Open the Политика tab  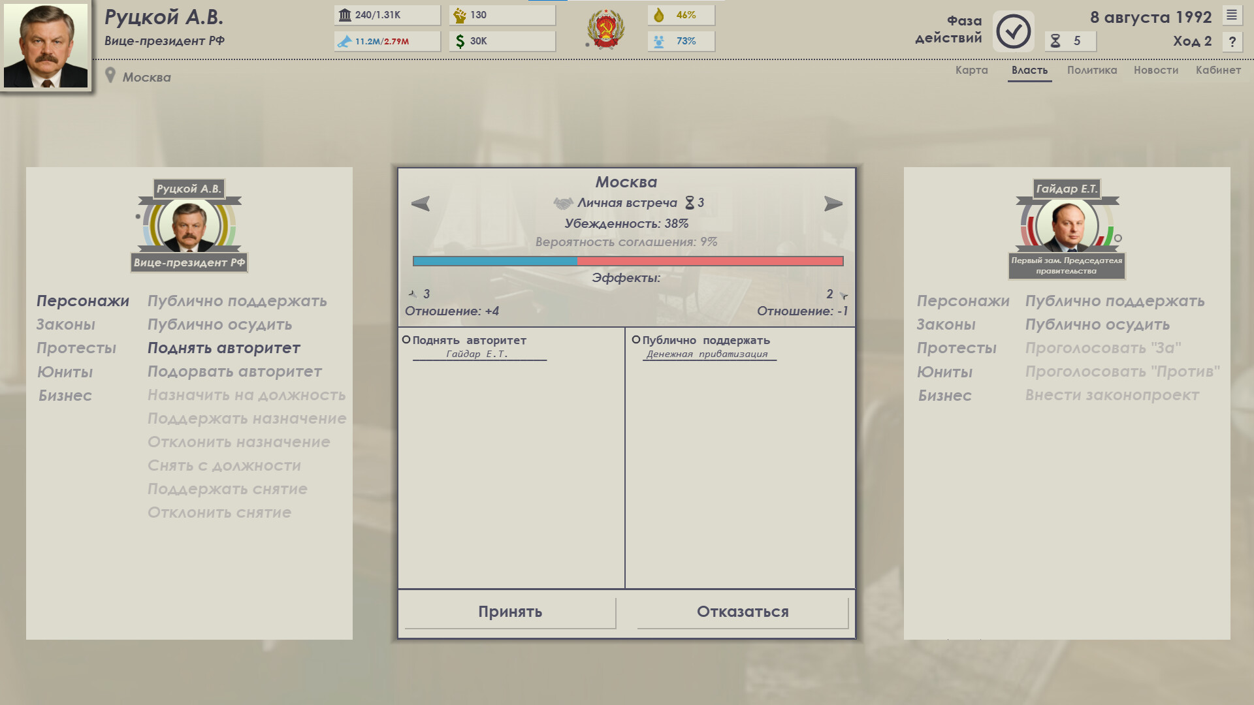pos(1092,70)
